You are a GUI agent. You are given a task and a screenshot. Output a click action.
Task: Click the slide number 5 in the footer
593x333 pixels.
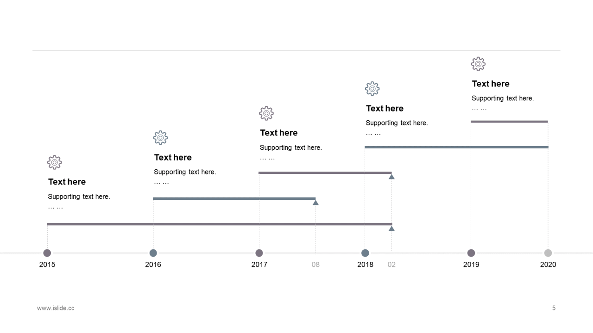pyautogui.click(x=554, y=308)
